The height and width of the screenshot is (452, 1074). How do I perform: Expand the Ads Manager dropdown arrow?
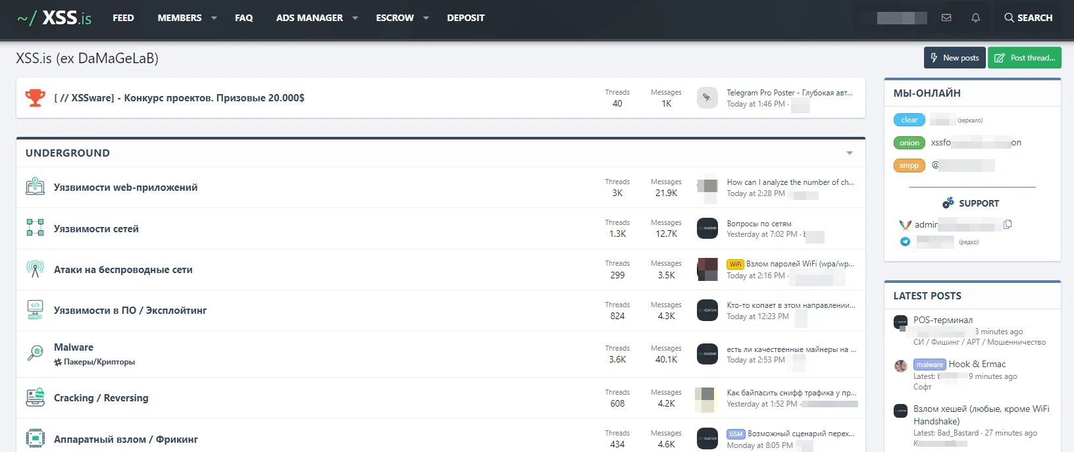coord(355,18)
